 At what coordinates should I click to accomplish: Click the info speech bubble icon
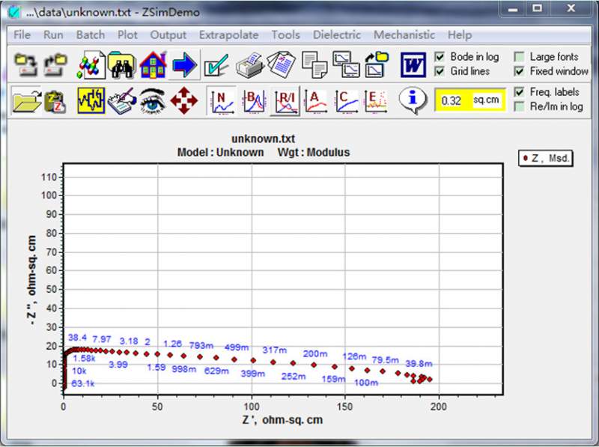413,100
